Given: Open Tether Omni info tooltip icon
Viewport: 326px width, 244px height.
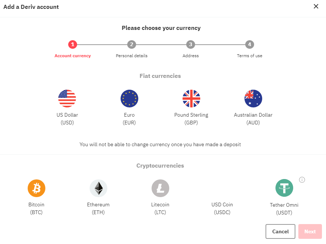Looking at the screenshot, I should point(302,180).
